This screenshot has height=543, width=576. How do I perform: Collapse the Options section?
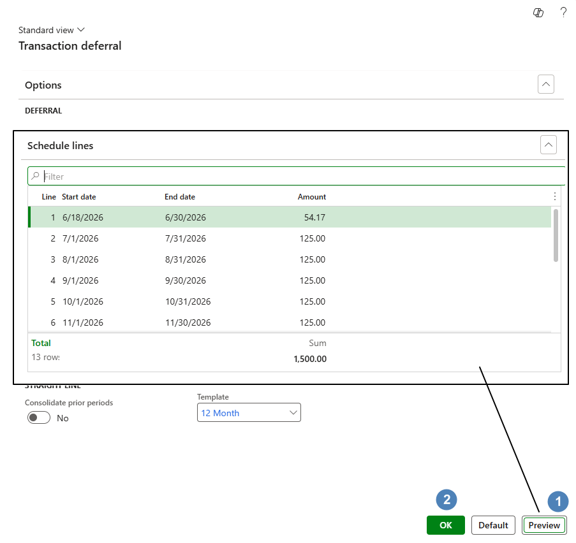tap(546, 84)
